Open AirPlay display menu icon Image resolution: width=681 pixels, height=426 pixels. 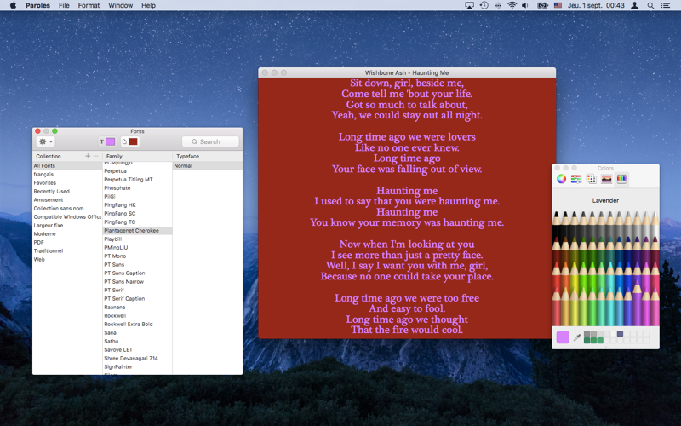(x=470, y=5)
